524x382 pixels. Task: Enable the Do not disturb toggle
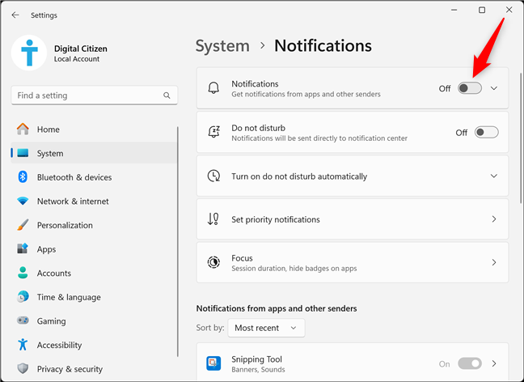click(x=486, y=132)
